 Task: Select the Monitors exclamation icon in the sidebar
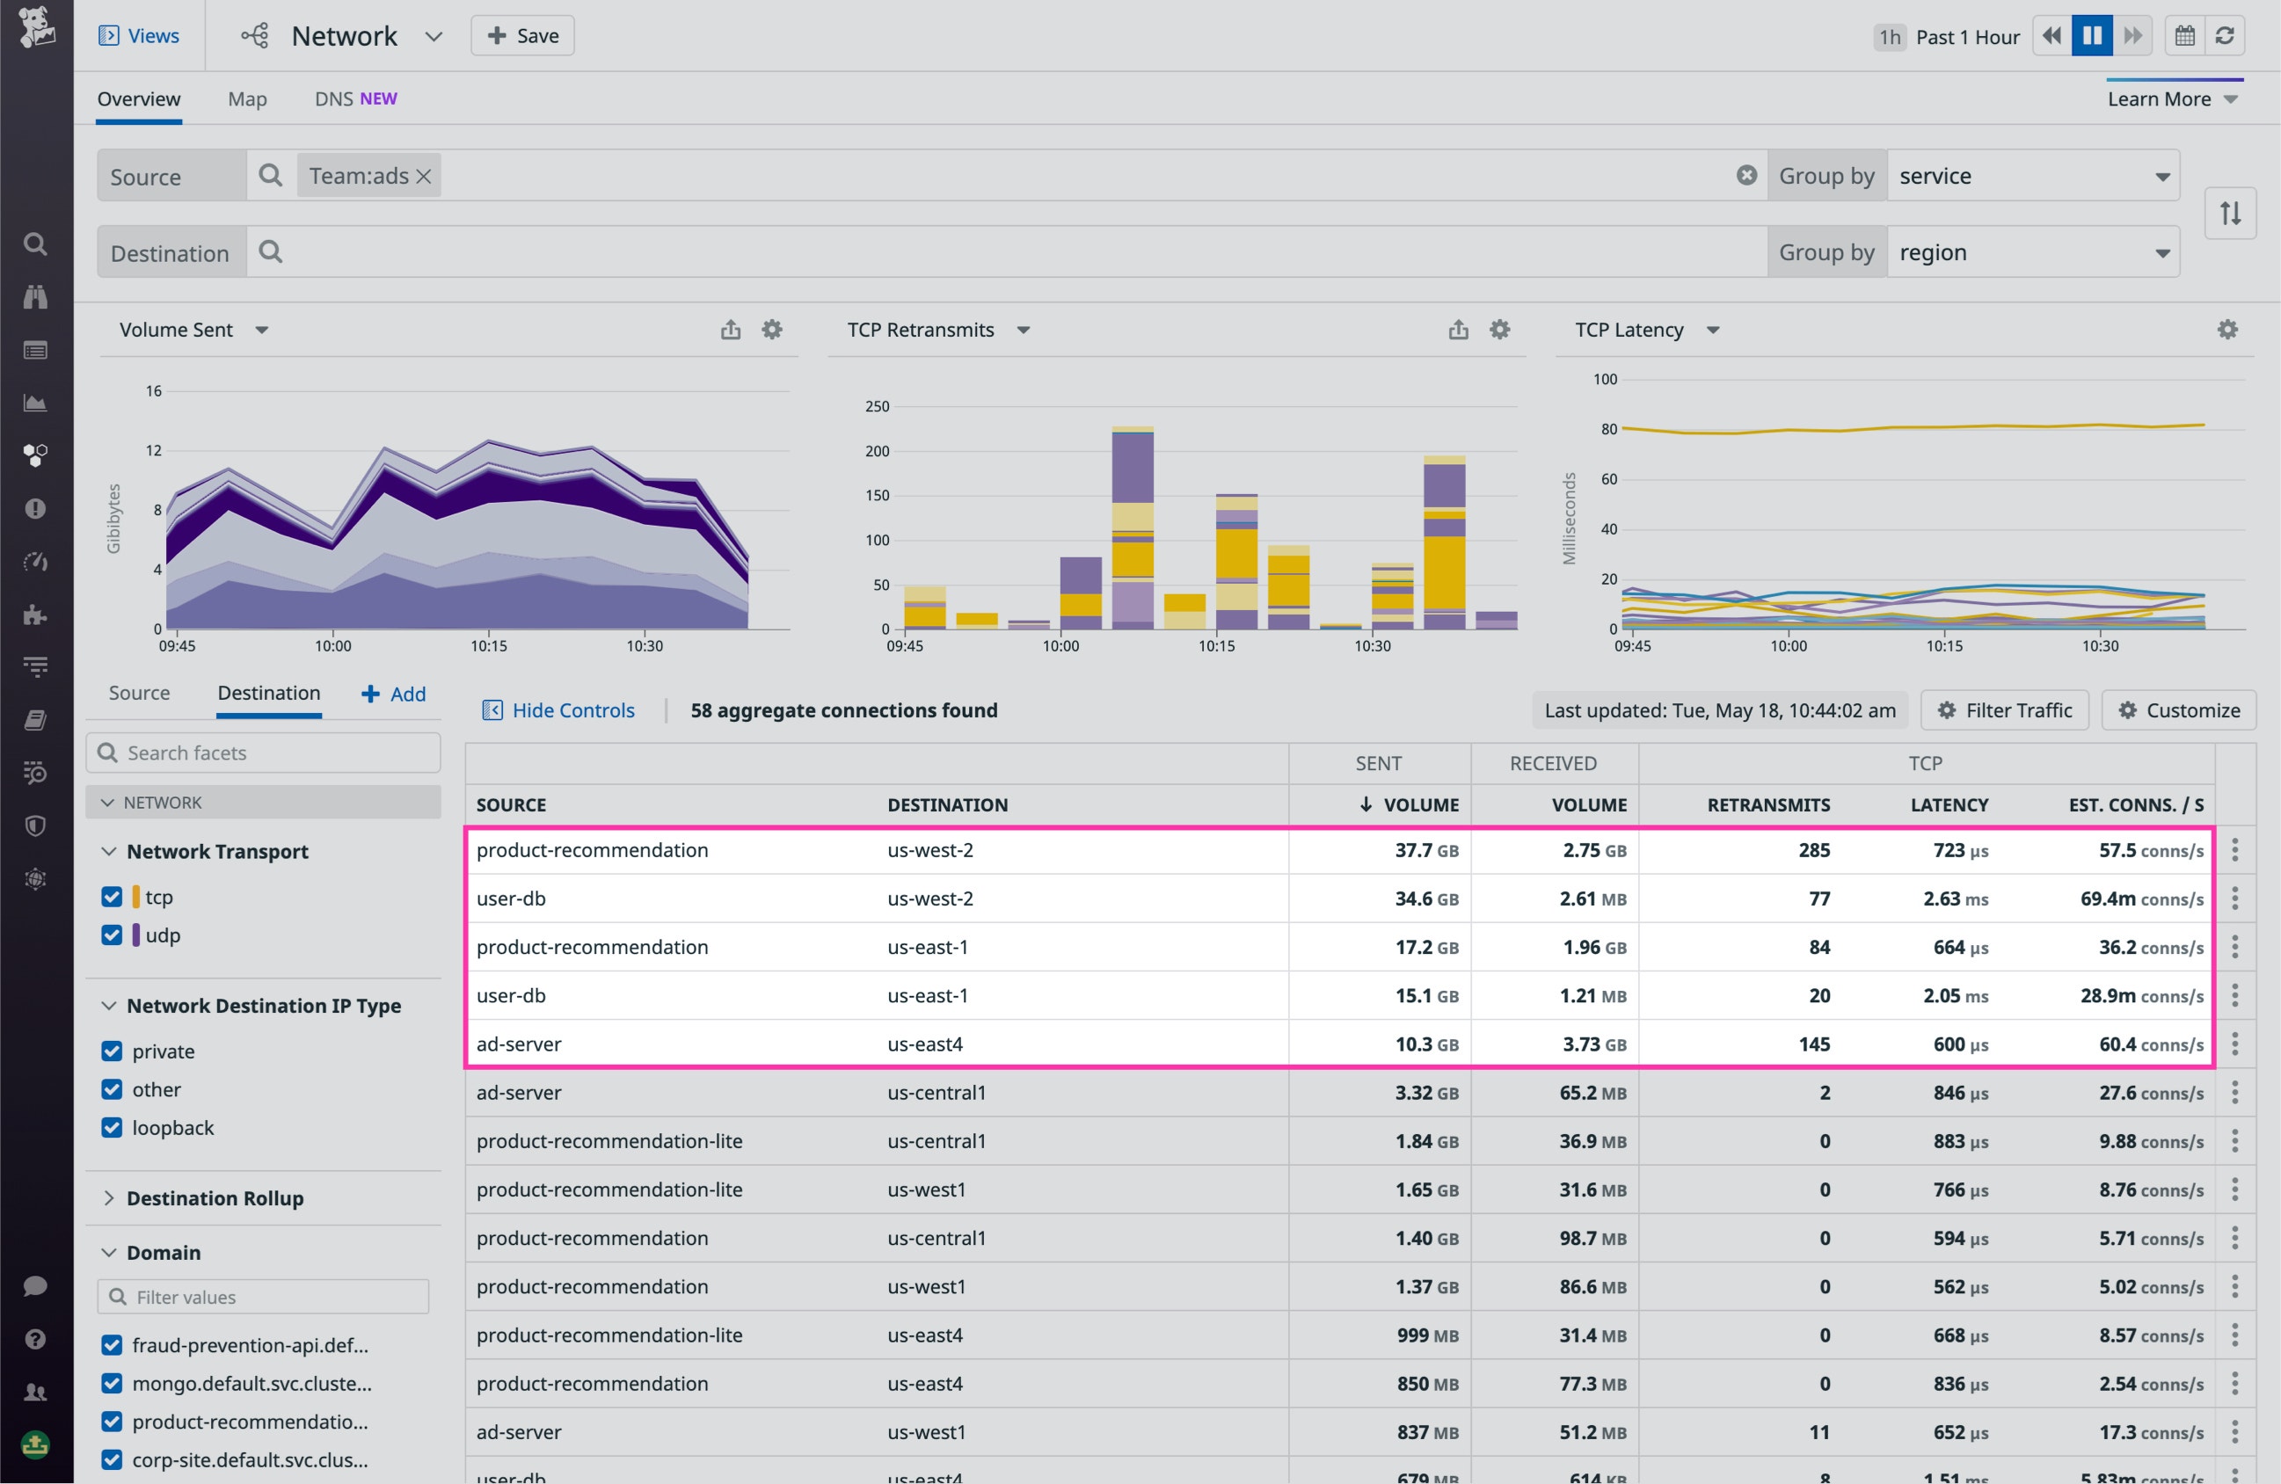(35, 508)
